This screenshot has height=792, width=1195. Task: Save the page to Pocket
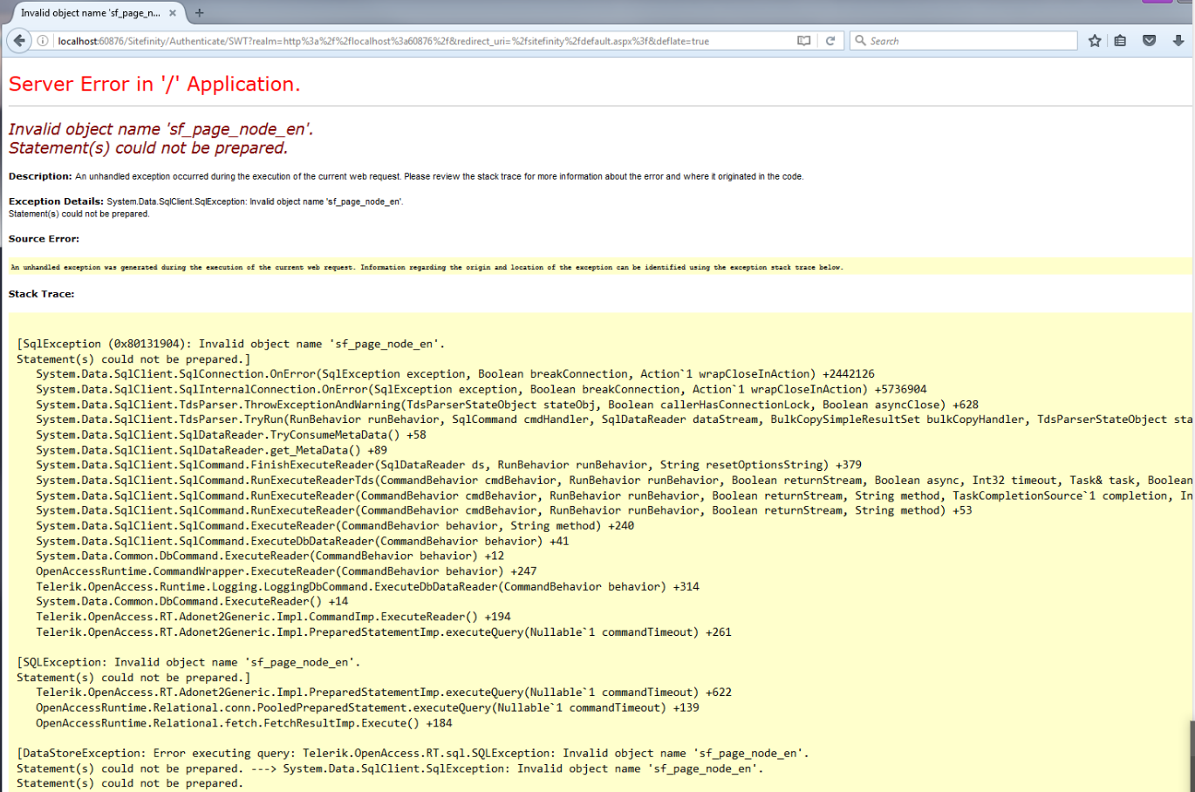[x=1148, y=40]
